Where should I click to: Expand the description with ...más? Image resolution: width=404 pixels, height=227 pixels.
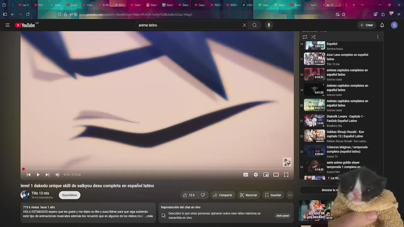149,216
